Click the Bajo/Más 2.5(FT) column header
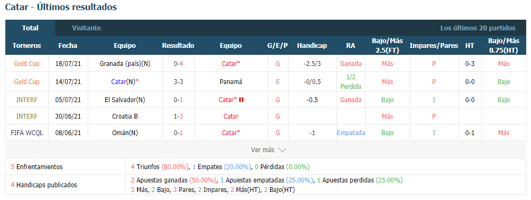 pos(387,45)
